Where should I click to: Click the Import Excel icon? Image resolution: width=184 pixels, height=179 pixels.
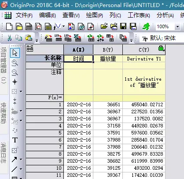coord(77,38)
